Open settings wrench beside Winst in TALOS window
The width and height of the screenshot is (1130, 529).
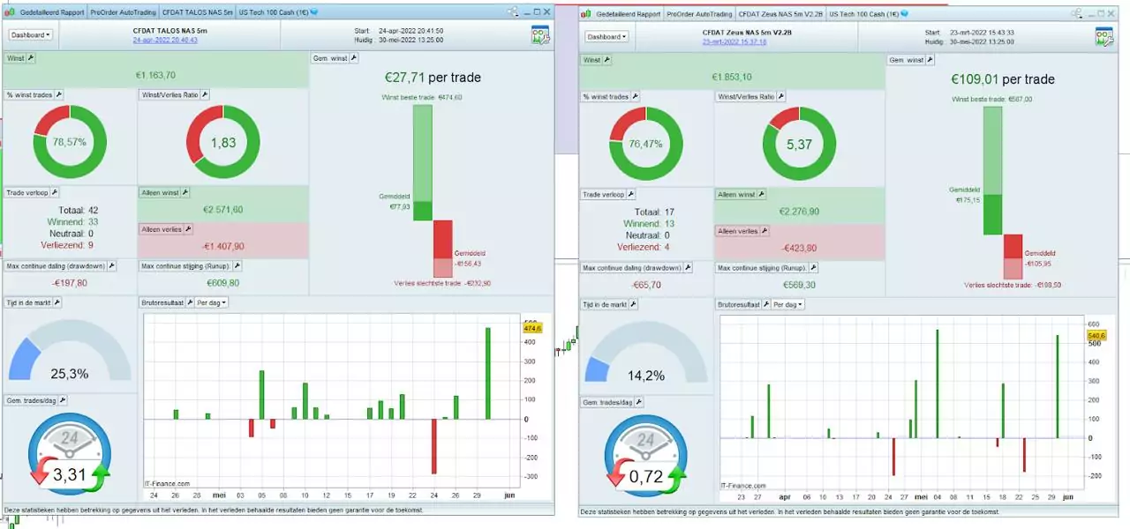point(31,57)
